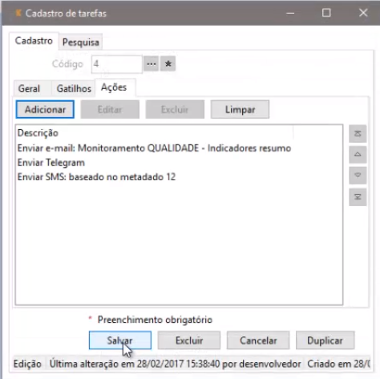Select the Enviar Telegram action row
The height and width of the screenshot is (379, 380).
click(179, 163)
